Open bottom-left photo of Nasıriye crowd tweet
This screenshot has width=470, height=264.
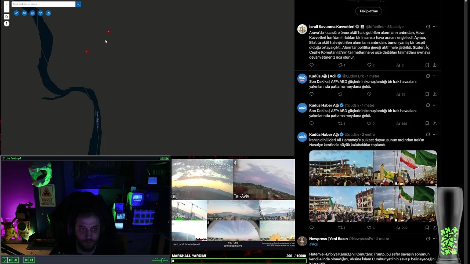click(341, 204)
